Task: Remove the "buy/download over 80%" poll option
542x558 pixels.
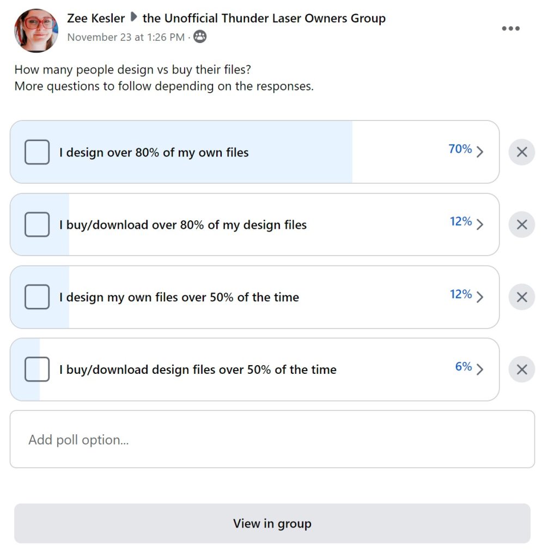Action: click(x=521, y=225)
